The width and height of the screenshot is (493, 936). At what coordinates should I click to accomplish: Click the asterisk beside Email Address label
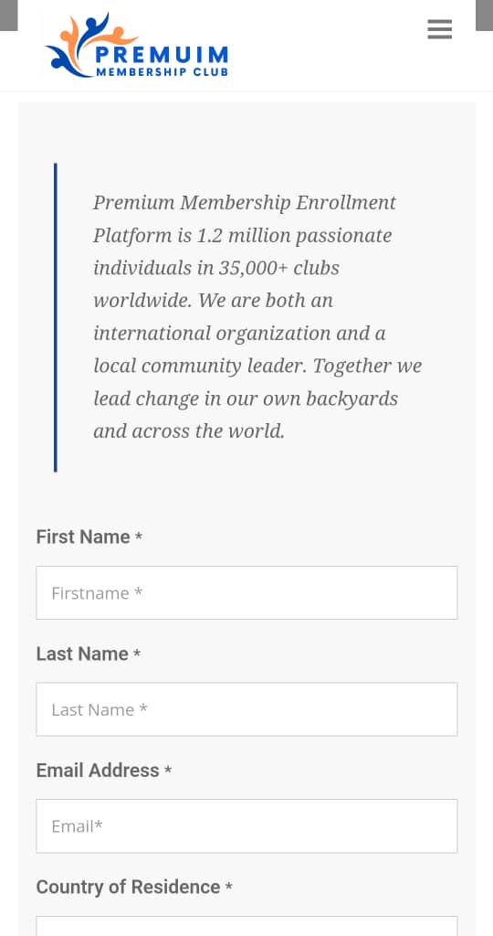(x=167, y=771)
